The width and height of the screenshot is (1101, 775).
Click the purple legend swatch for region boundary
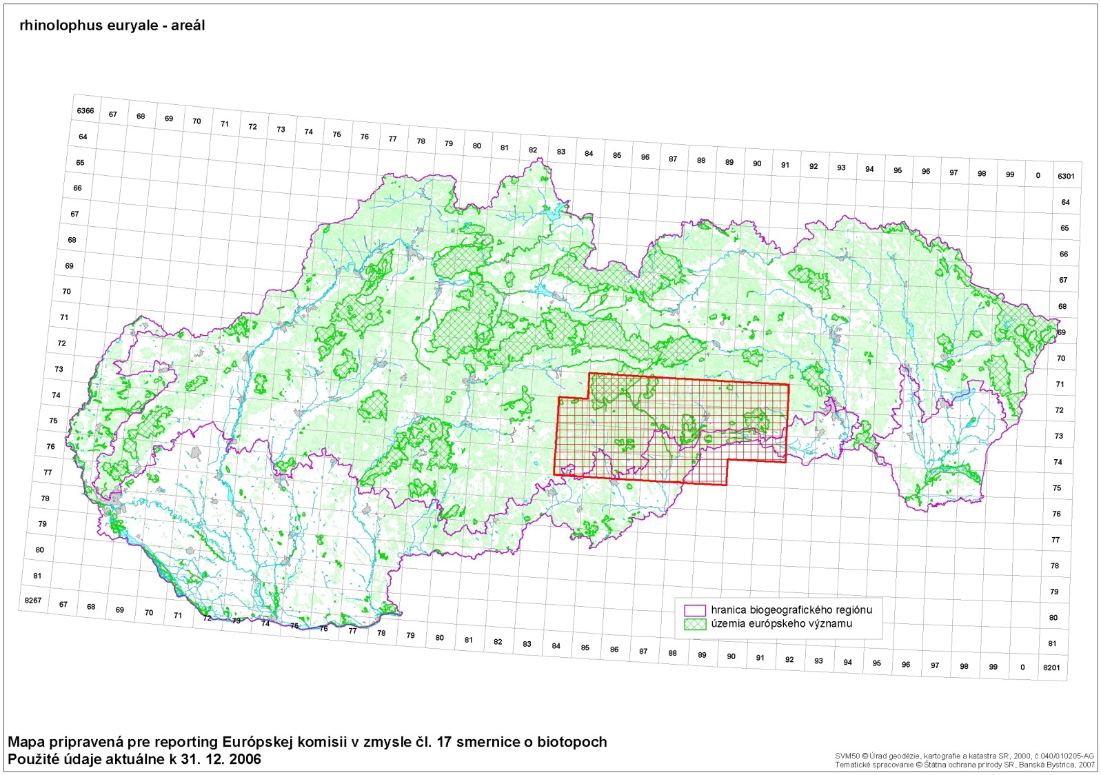pos(695,610)
